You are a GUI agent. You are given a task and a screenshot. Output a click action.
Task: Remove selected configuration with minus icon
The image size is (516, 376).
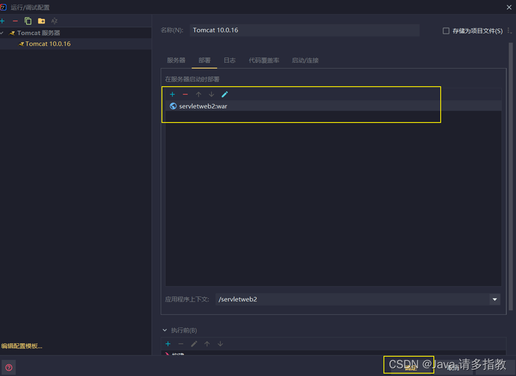coord(15,21)
